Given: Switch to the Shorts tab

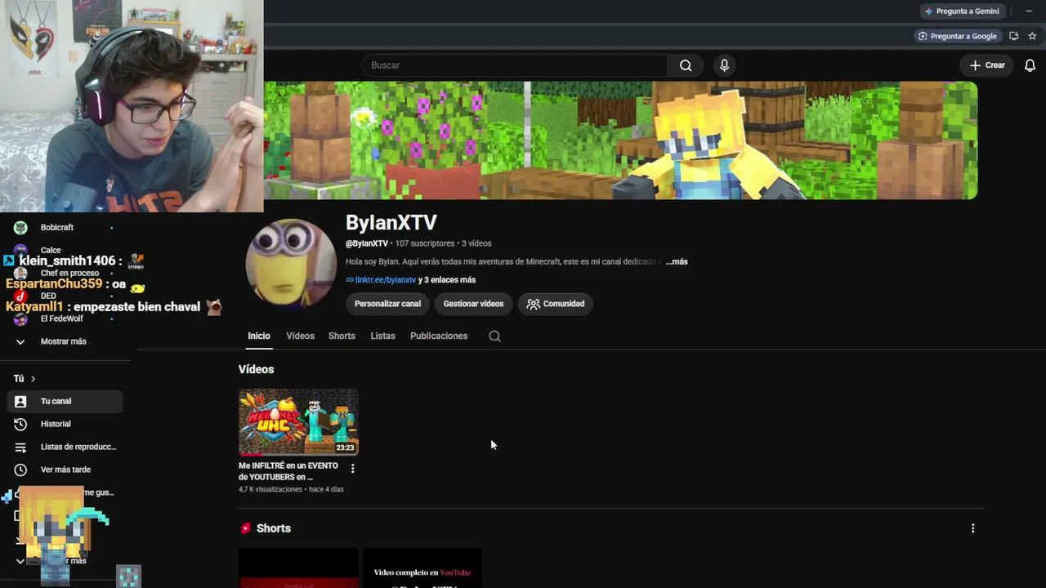Looking at the screenshot, I should pyautogui.click(x=342, y=336).
